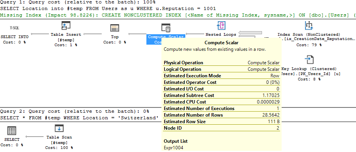
Task: Click the Nested Loops operator icon
Action: (221, 26)
